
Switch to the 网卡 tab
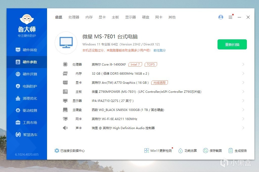click(159, 17)
